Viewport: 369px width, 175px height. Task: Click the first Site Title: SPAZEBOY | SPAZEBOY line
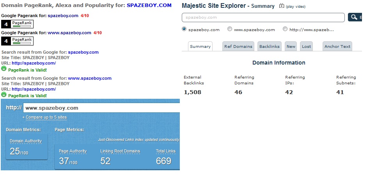[35, 58]
